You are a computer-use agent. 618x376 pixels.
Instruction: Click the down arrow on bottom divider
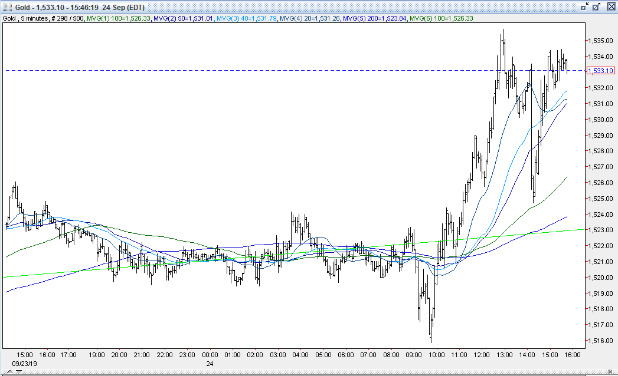click(x=18, y=371)
